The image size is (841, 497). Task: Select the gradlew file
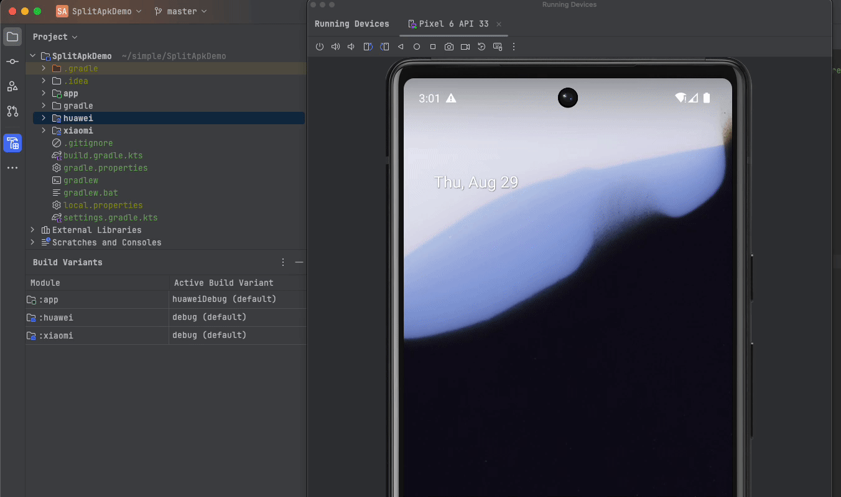pos(80,180)
